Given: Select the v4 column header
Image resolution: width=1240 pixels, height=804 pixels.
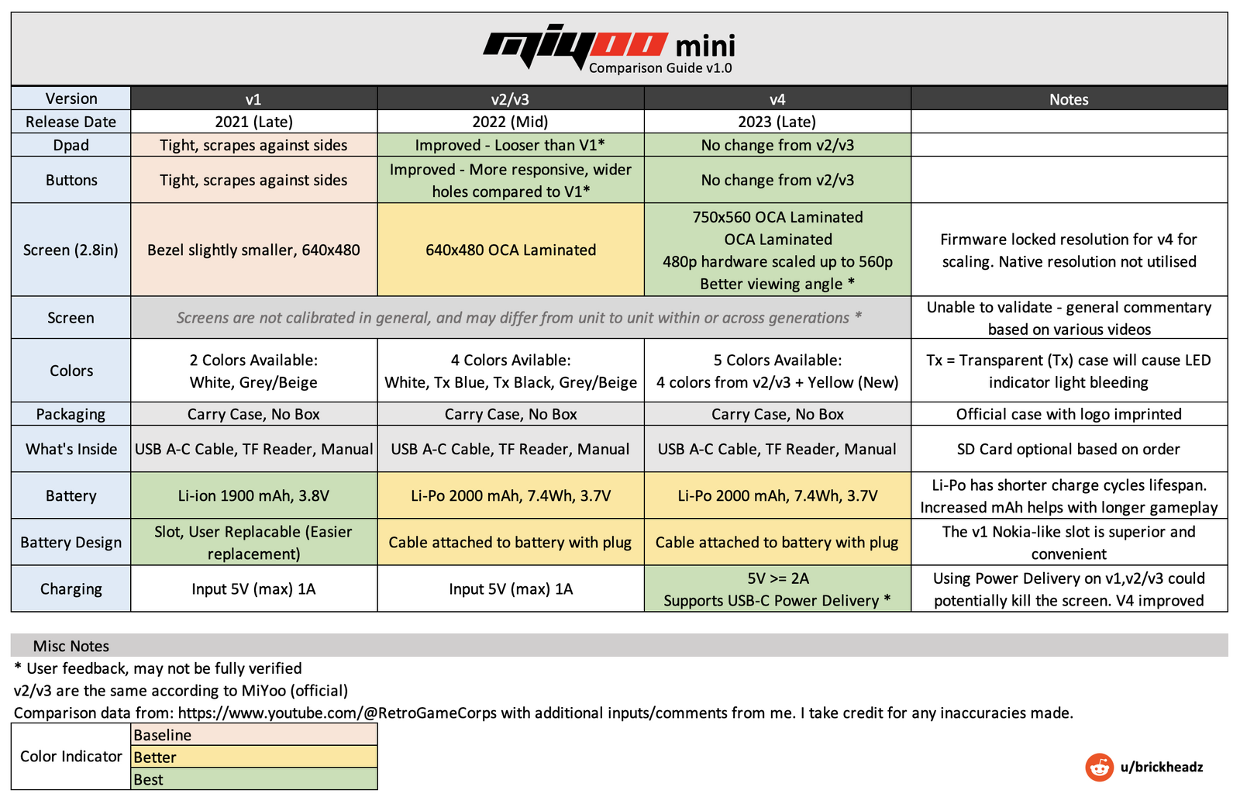Looking at the screenshot, I should [777, 98].
